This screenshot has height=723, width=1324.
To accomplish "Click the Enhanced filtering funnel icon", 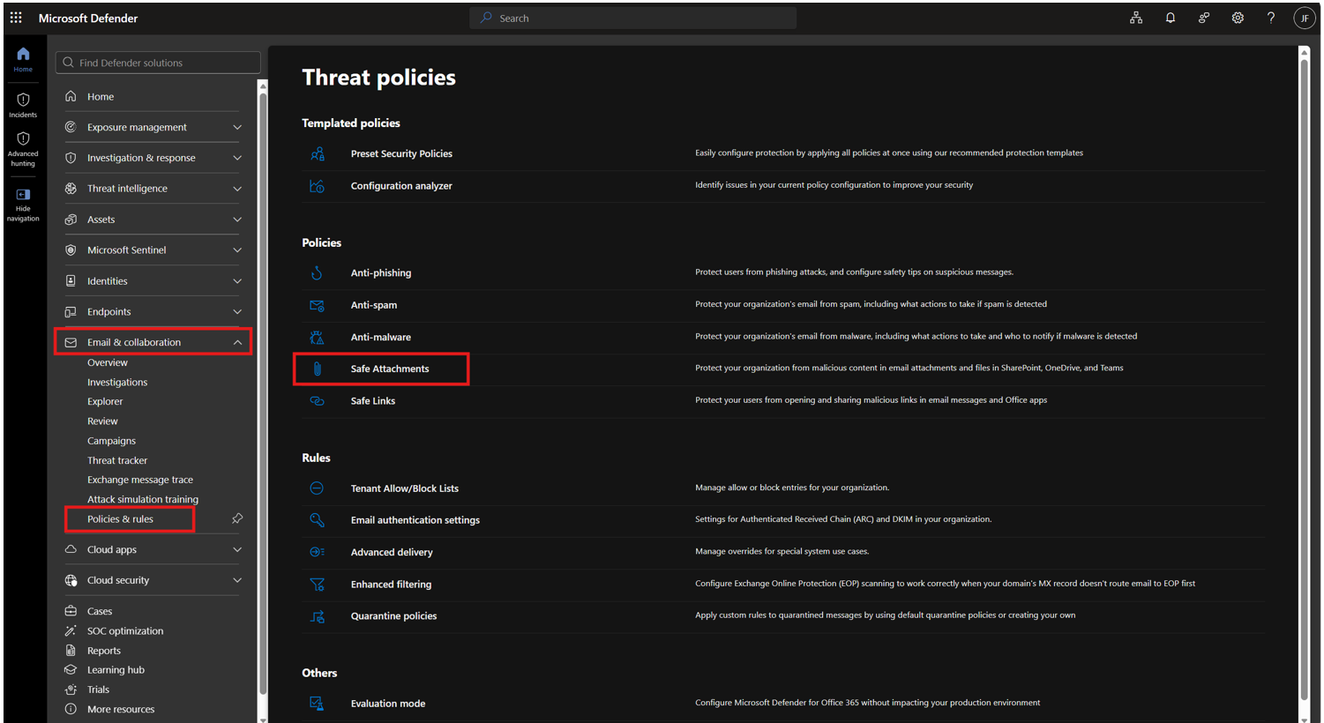I will click(318, 585).
